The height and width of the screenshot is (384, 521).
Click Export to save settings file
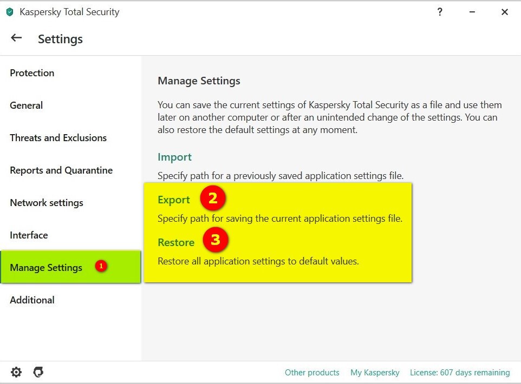174,200
